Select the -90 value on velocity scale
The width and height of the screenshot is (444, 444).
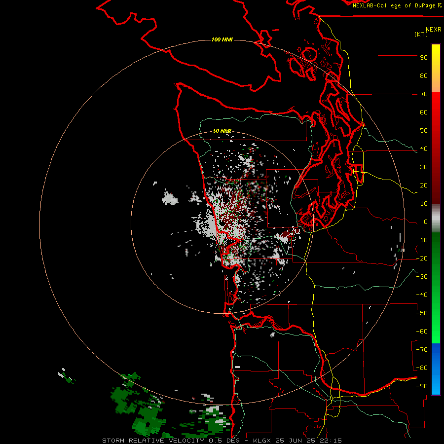click(x=422, y=386)
